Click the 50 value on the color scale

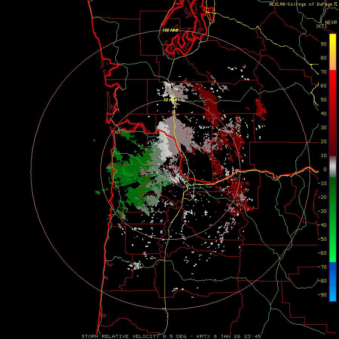324,100
